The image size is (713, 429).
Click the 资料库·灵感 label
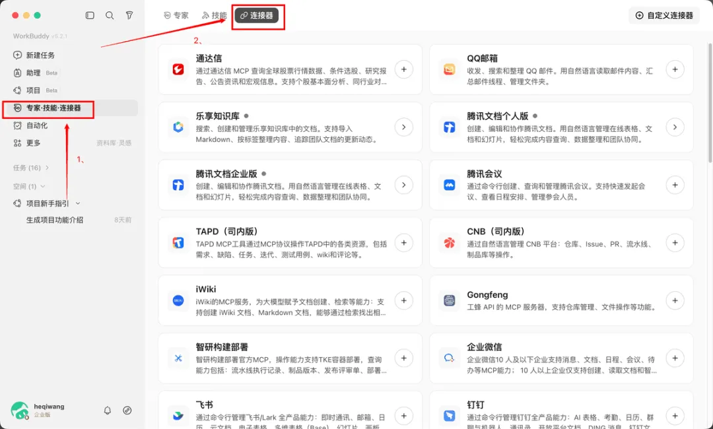pyautogui.click(x=114, y=143)
